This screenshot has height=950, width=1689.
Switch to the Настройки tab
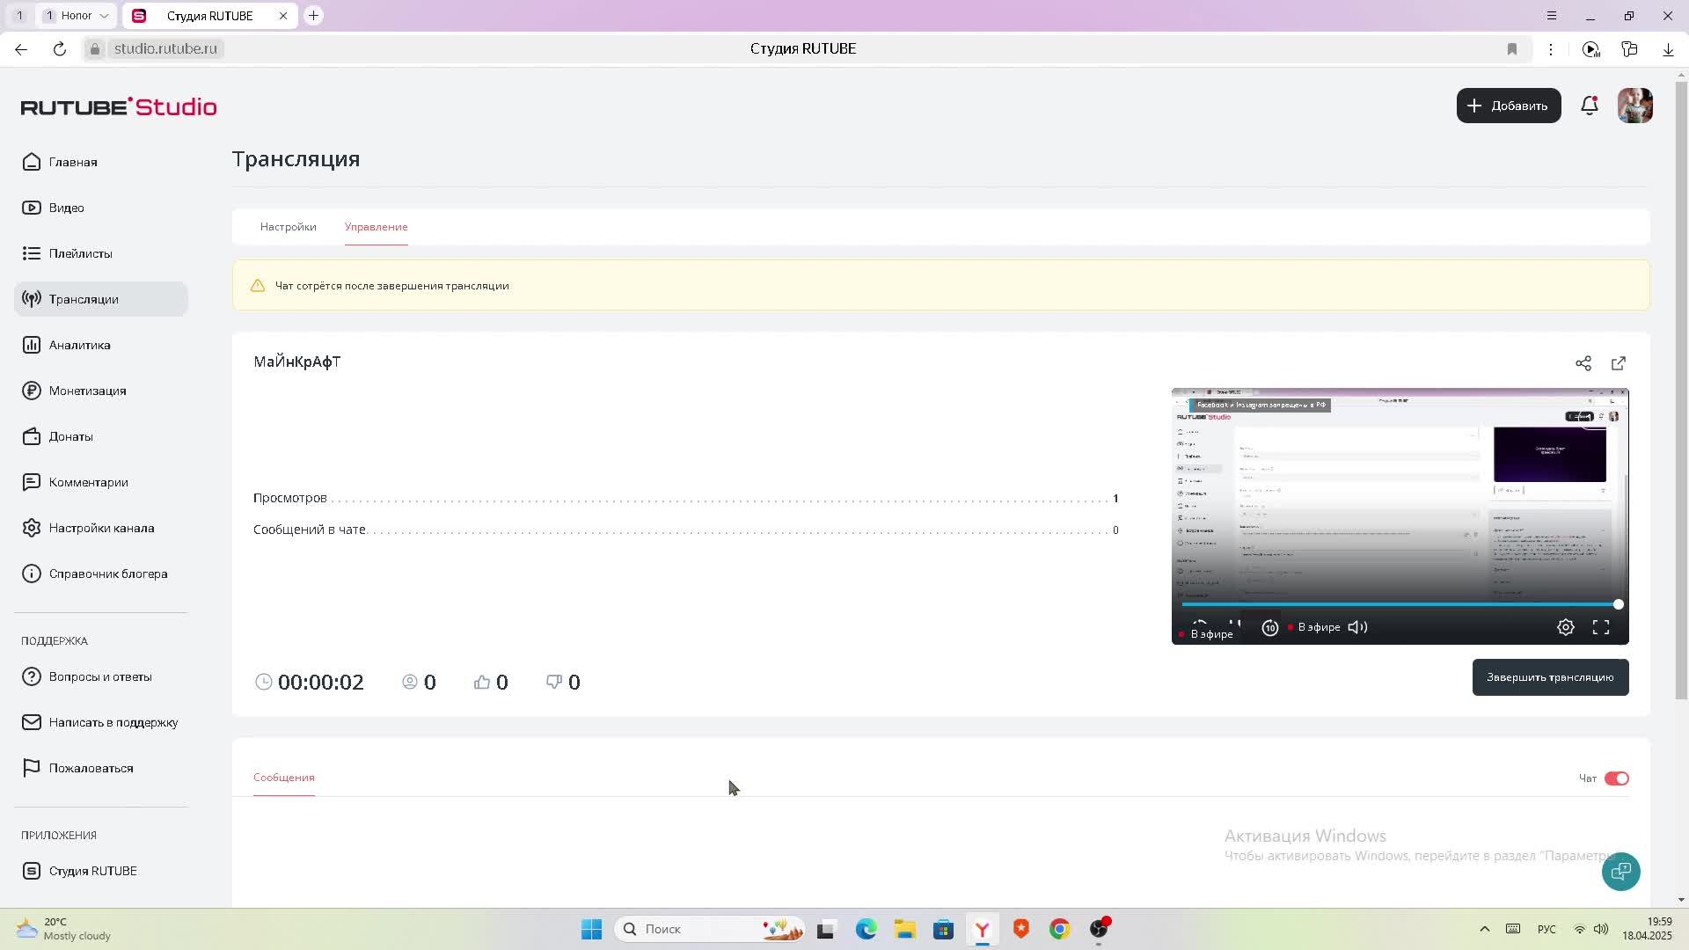[x=288, y=227]
